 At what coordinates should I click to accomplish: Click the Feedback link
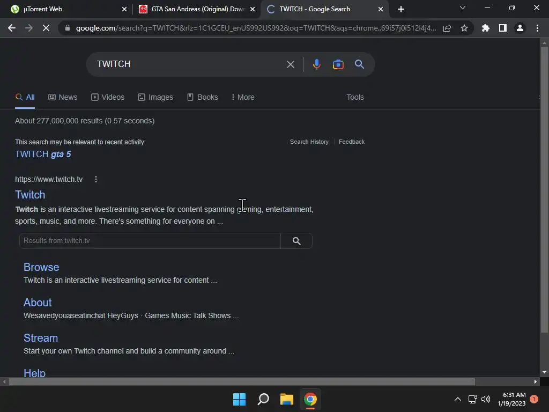(x=352, y=142)
